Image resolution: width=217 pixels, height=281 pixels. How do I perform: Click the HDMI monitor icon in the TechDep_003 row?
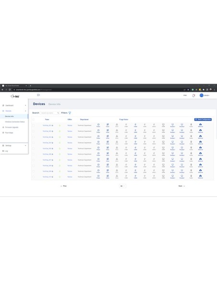point(163,136)
